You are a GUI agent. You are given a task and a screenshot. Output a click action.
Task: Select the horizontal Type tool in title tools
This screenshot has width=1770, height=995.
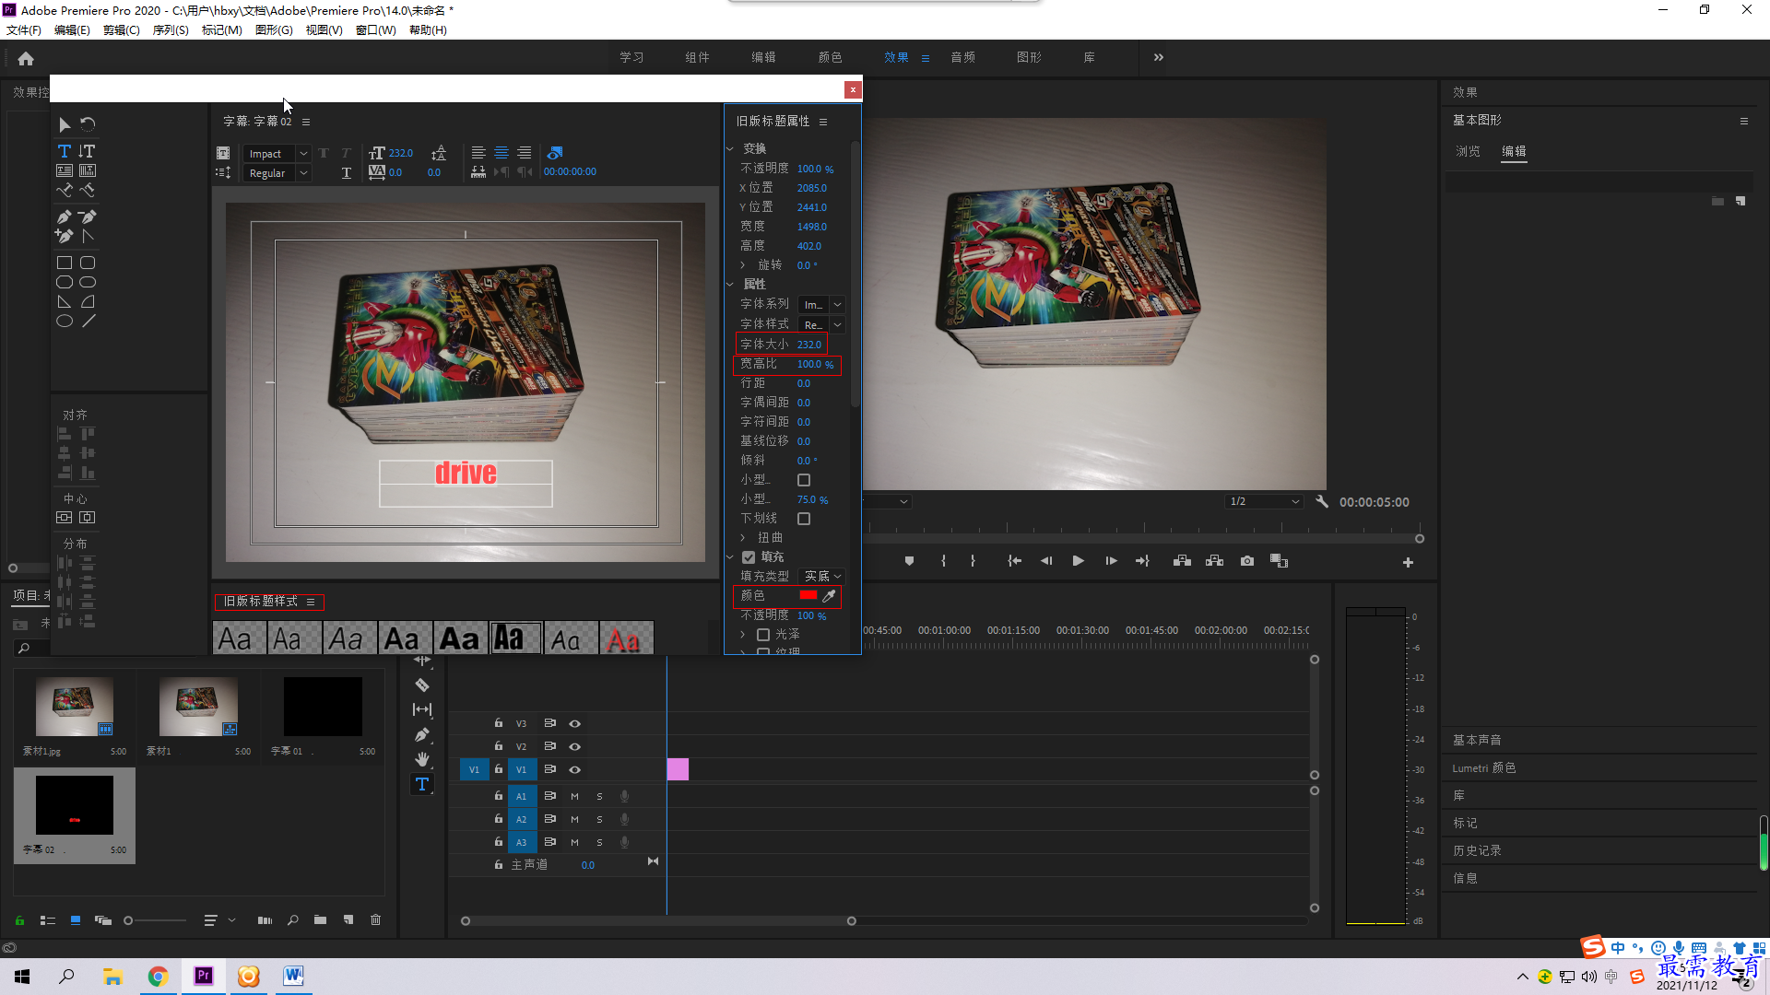coord(64,151)
